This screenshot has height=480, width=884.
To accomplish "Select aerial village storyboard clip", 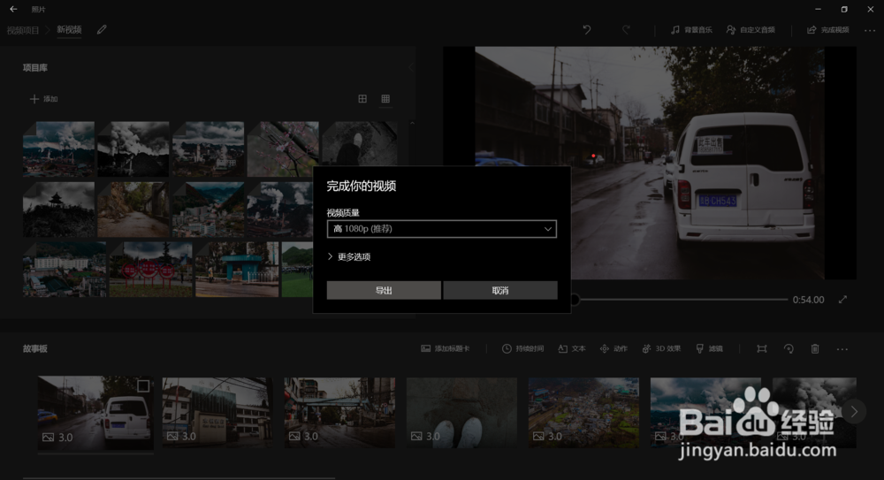I will click(583, 413).
